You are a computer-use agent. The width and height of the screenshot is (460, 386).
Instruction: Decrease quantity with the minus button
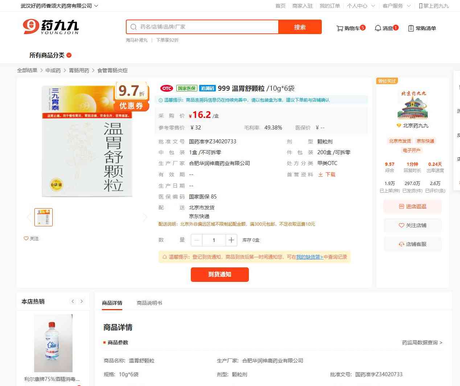click(197, 240)
